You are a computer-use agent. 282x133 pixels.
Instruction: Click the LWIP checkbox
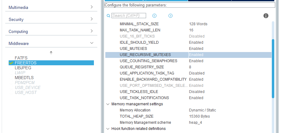click(11, 73)
